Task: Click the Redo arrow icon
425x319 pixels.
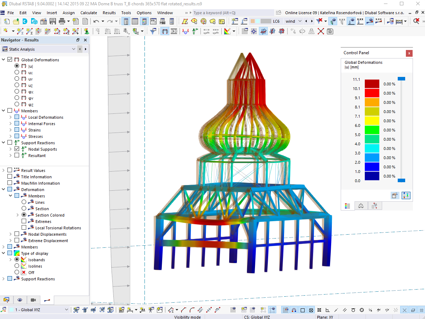Action: click(x=110, y=21)
